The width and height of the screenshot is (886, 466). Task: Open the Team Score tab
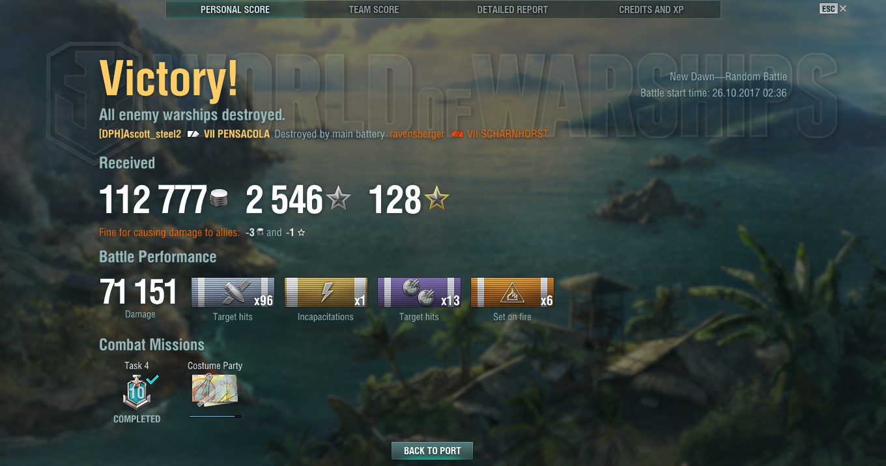point(374,10)
